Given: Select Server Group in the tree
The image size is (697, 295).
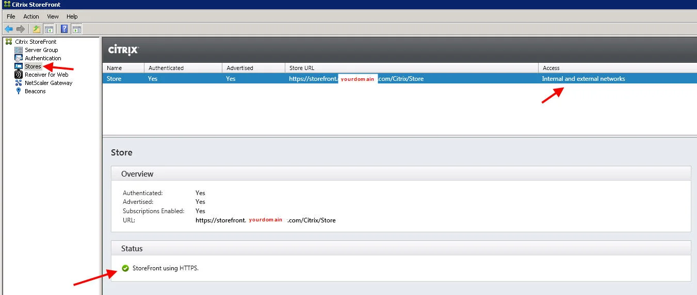Looking at the screenshot, I should pos(41,50).
